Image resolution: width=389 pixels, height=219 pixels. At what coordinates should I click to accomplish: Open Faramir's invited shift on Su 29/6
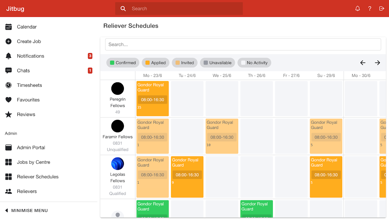coord(326,136)
